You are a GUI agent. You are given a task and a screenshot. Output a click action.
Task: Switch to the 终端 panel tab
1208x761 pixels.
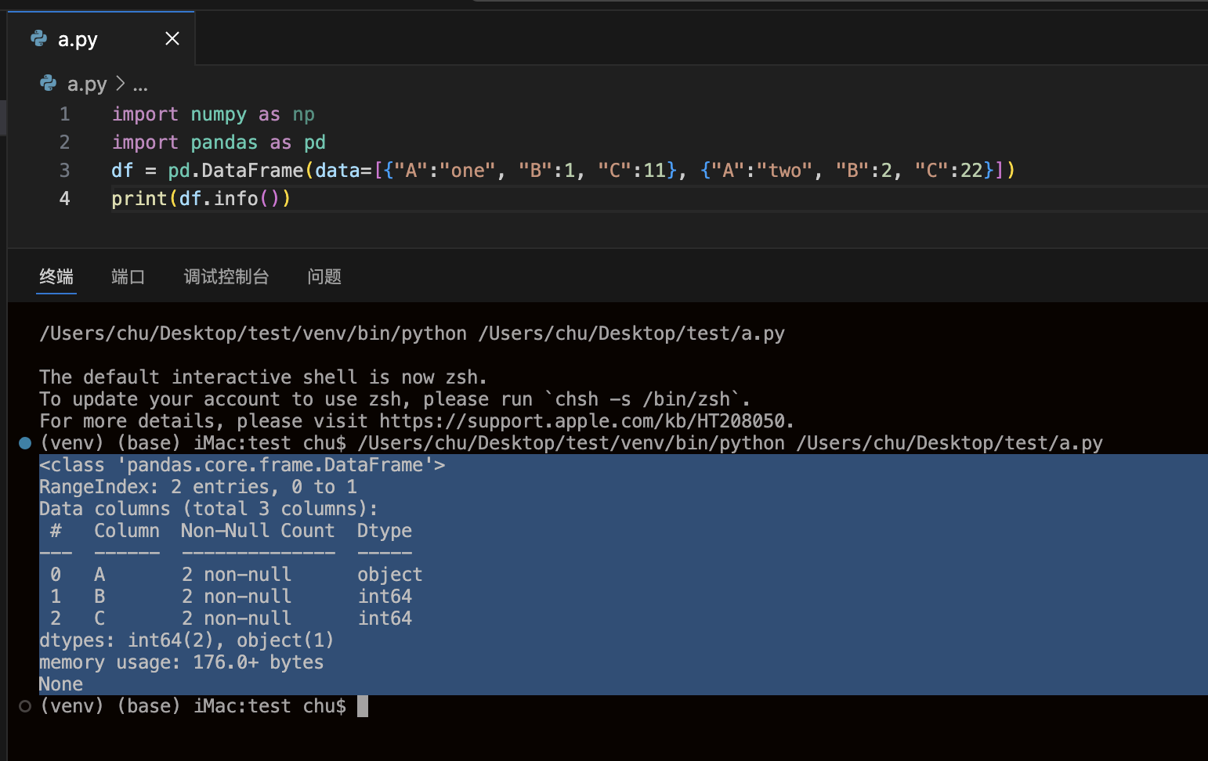[56, 276]
